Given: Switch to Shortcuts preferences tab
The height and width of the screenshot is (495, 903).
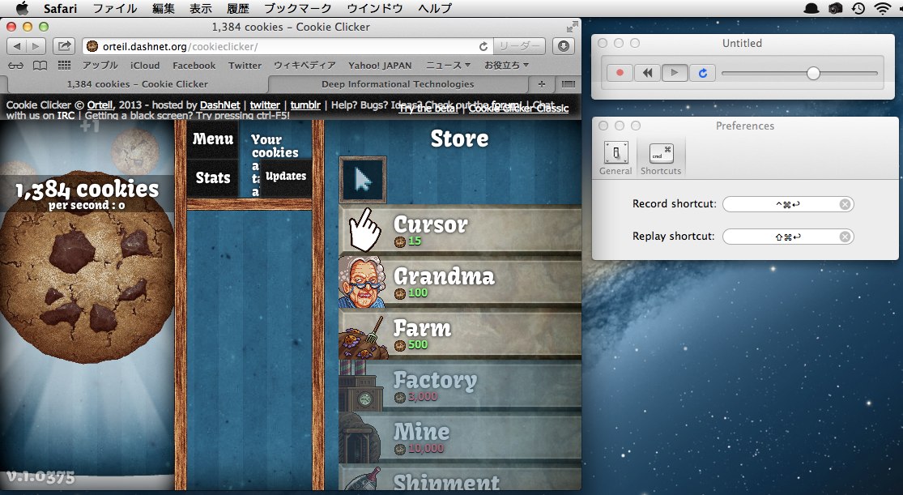Looking at the screenshot, I should tap(661, 158).
